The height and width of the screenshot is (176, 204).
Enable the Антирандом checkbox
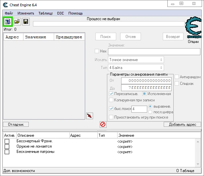coord(177,77)
